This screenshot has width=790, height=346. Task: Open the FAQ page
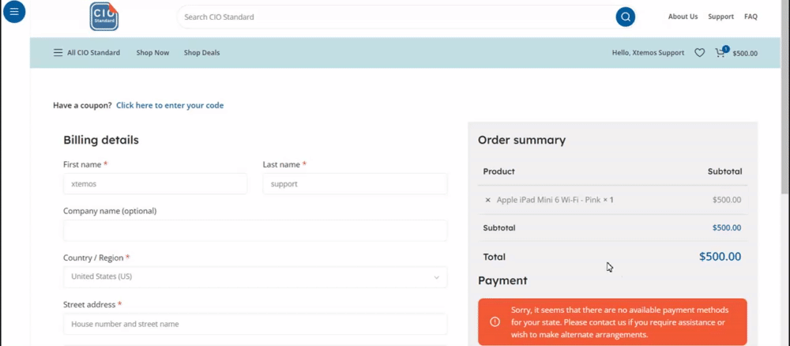750,17
